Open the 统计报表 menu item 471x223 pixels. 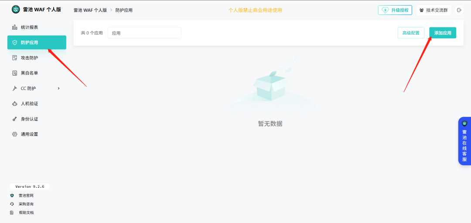click(37, 27)
